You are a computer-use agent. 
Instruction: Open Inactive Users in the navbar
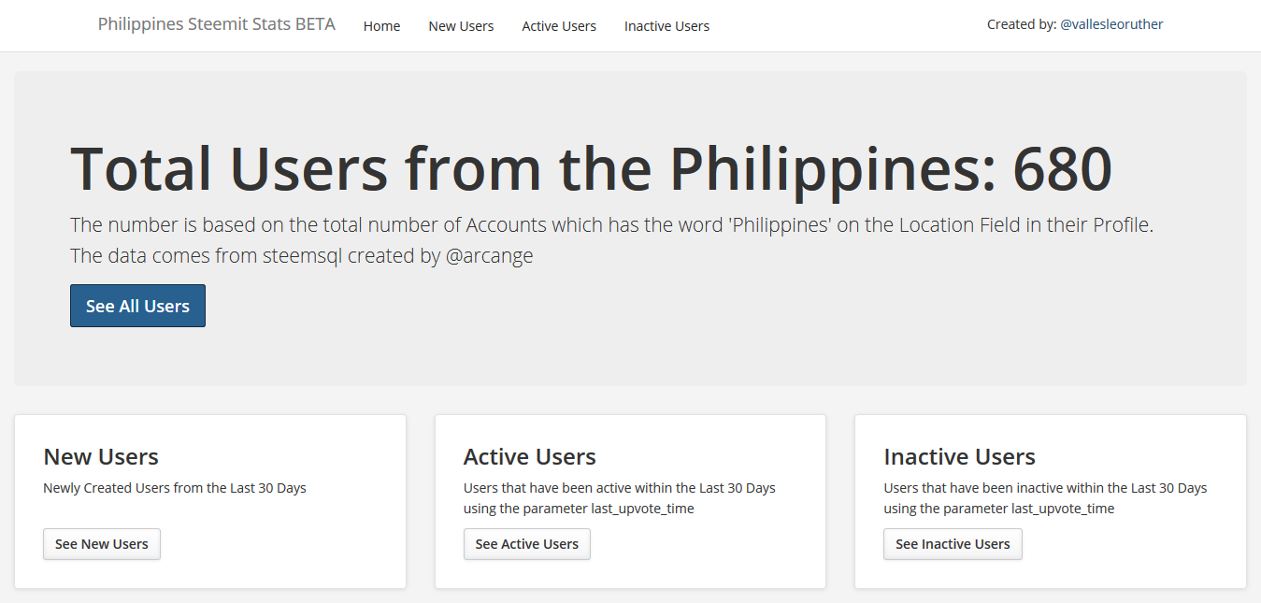(666, 26)
